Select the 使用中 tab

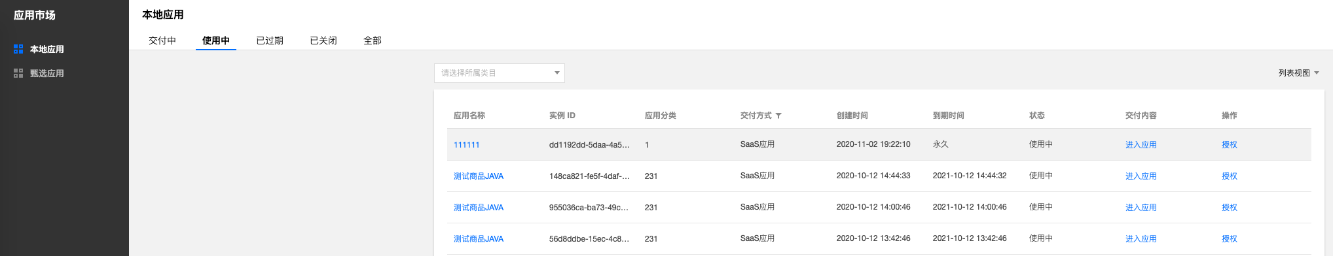pos(216,40)
